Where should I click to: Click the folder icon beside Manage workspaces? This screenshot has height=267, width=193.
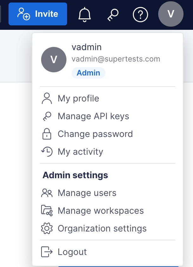pos(47,211)
